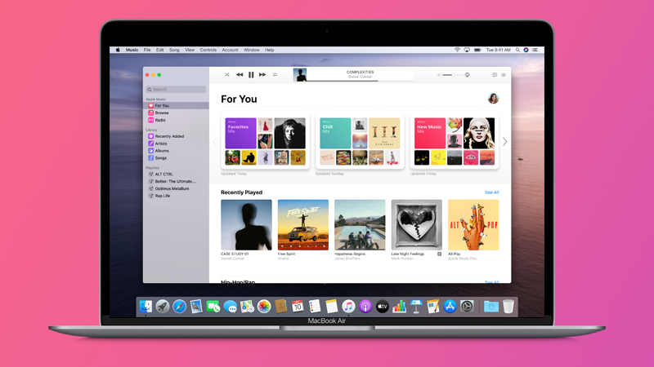Open the Better: The Ultimate... playlist
654x367 pixels.
click(x=176, y=181)
